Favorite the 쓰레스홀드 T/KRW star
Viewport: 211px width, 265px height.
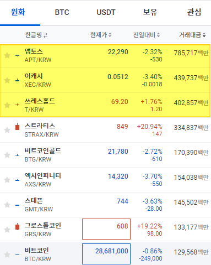pos(7,105)
